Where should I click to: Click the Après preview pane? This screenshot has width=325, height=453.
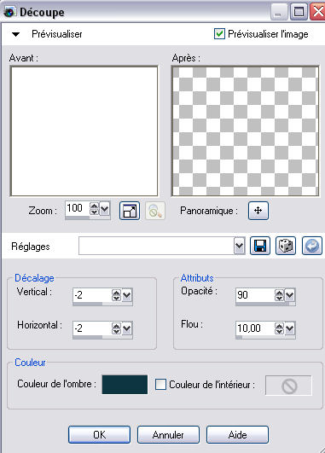[x=246, y=131]
